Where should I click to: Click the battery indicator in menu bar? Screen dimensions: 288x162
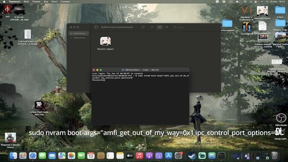(x=238, y=1)
